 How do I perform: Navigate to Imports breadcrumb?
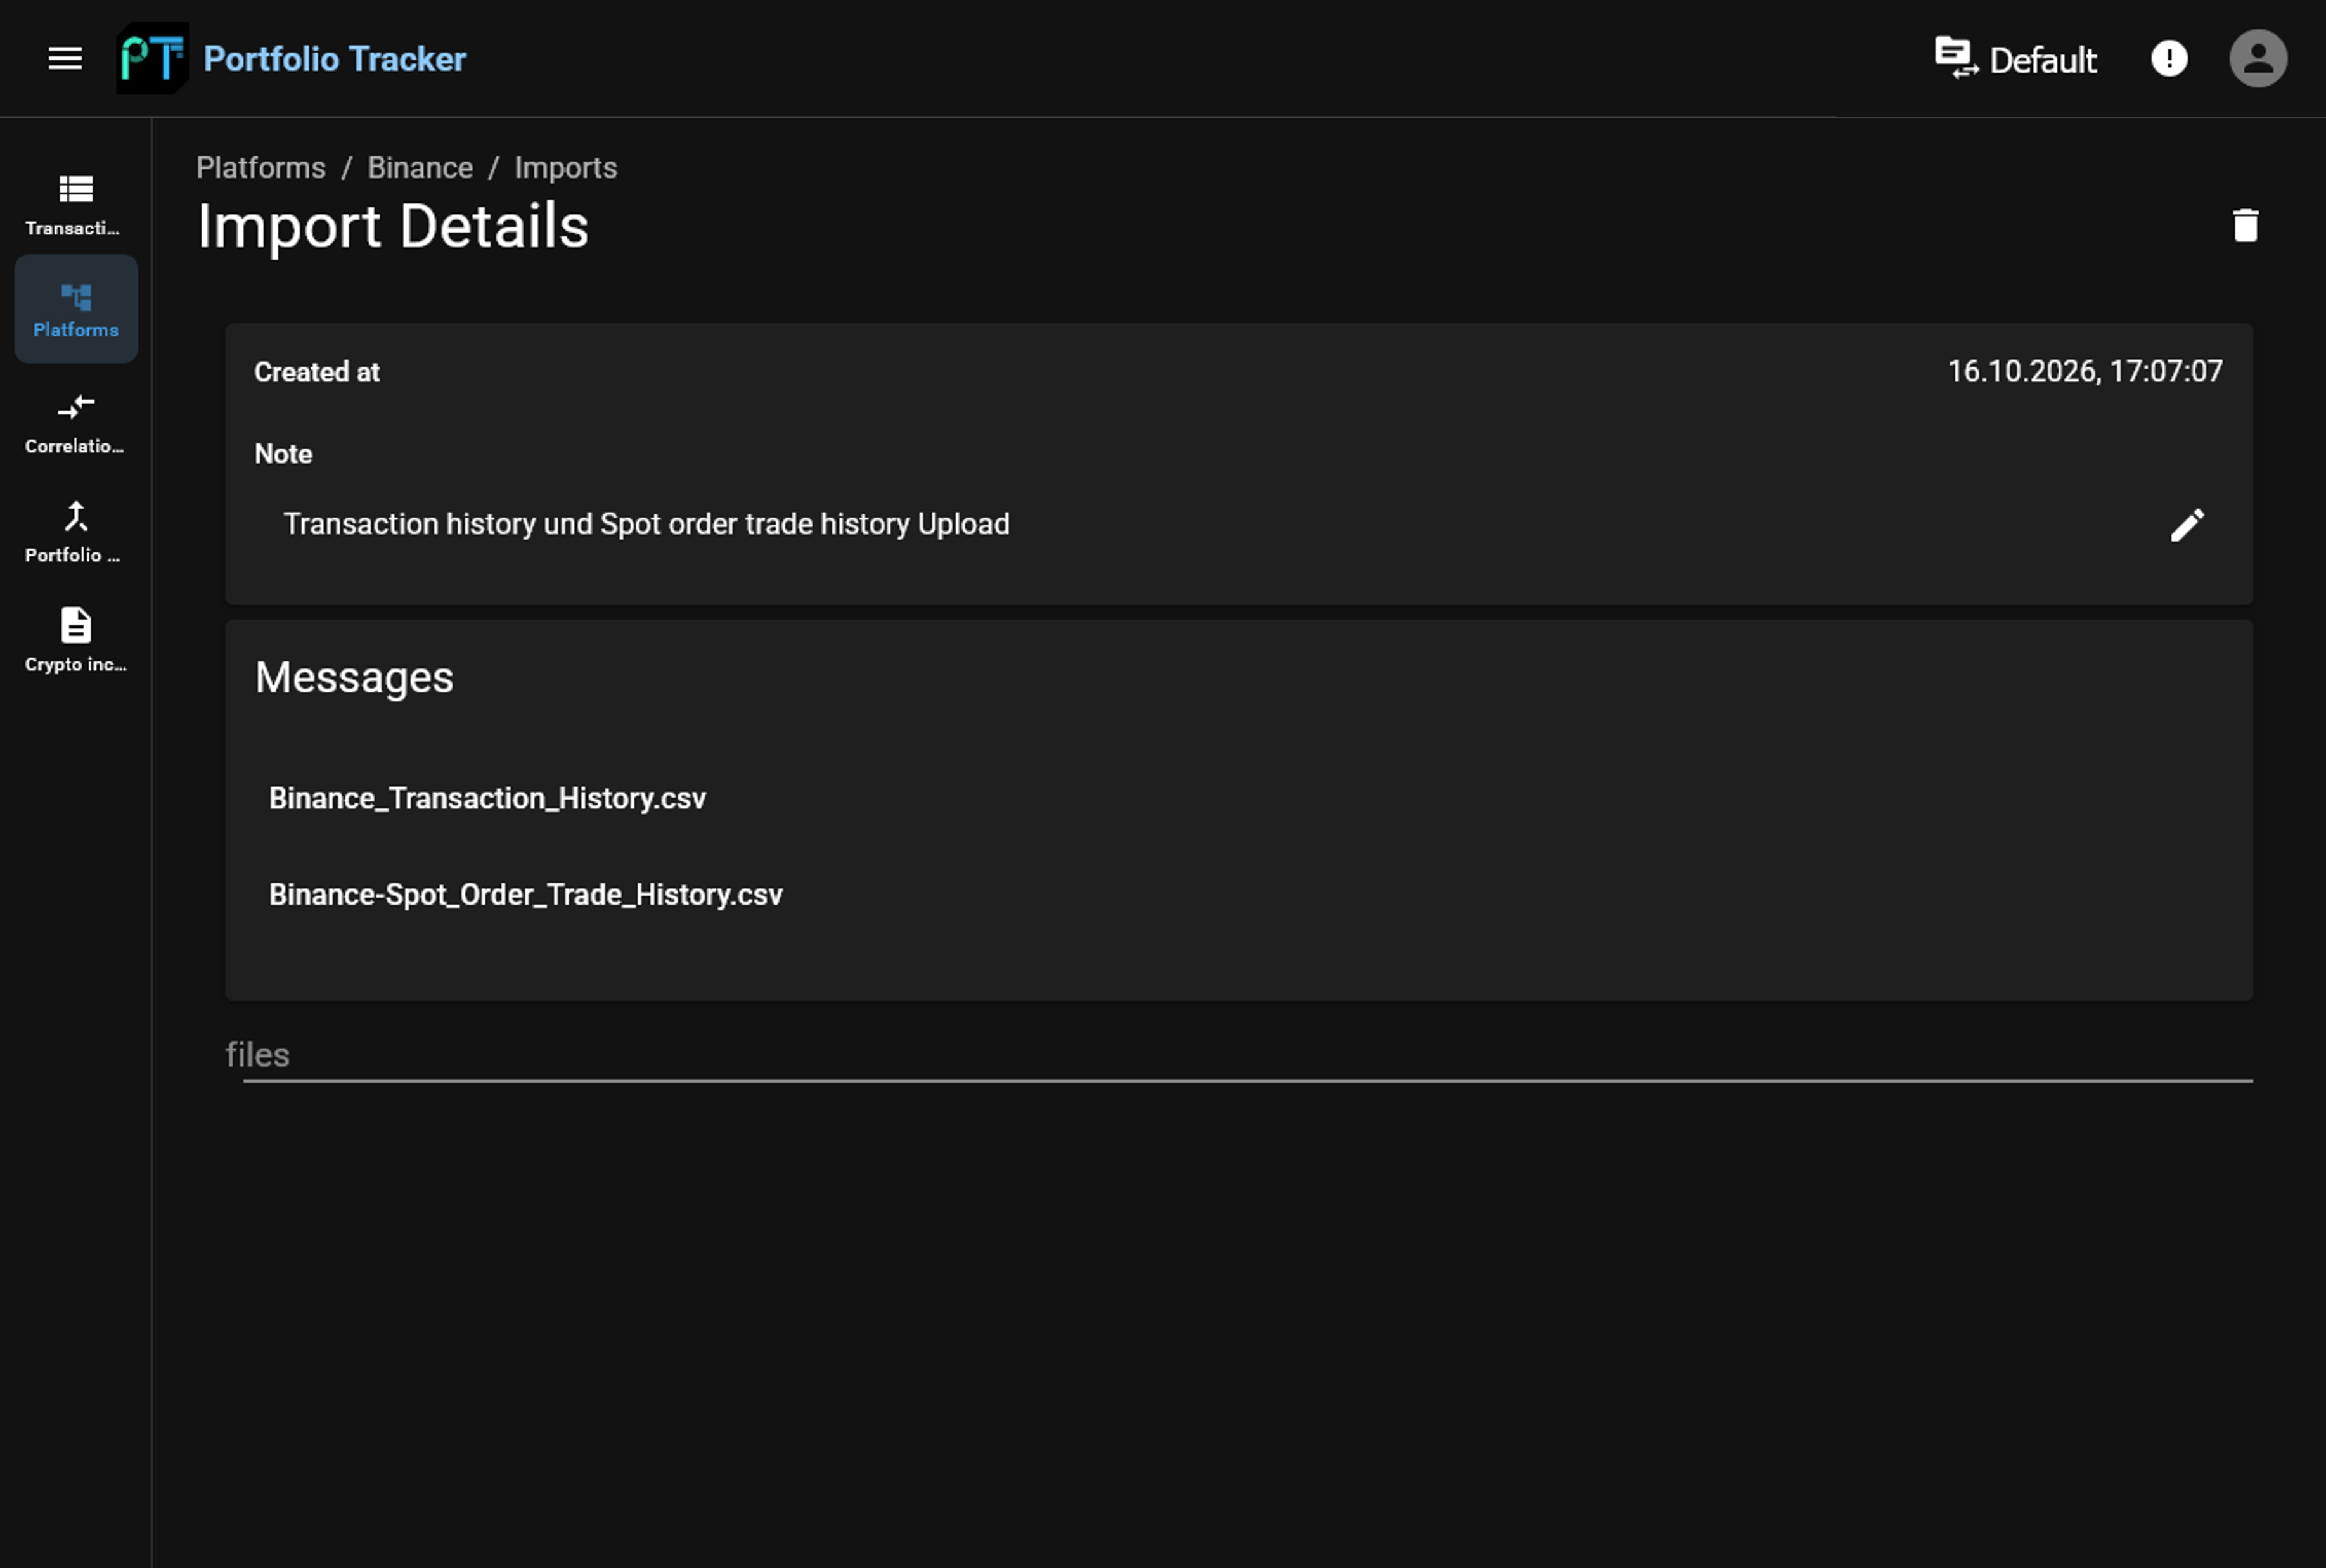point(565,167)
